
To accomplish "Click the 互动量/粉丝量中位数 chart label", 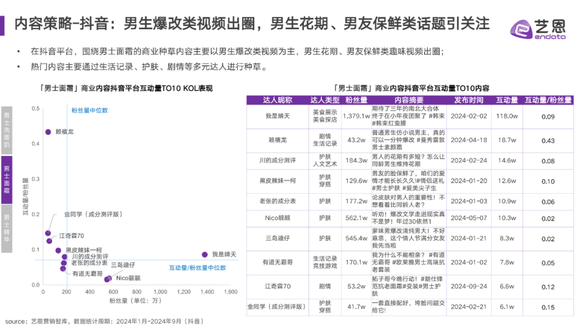I will 197,267.
